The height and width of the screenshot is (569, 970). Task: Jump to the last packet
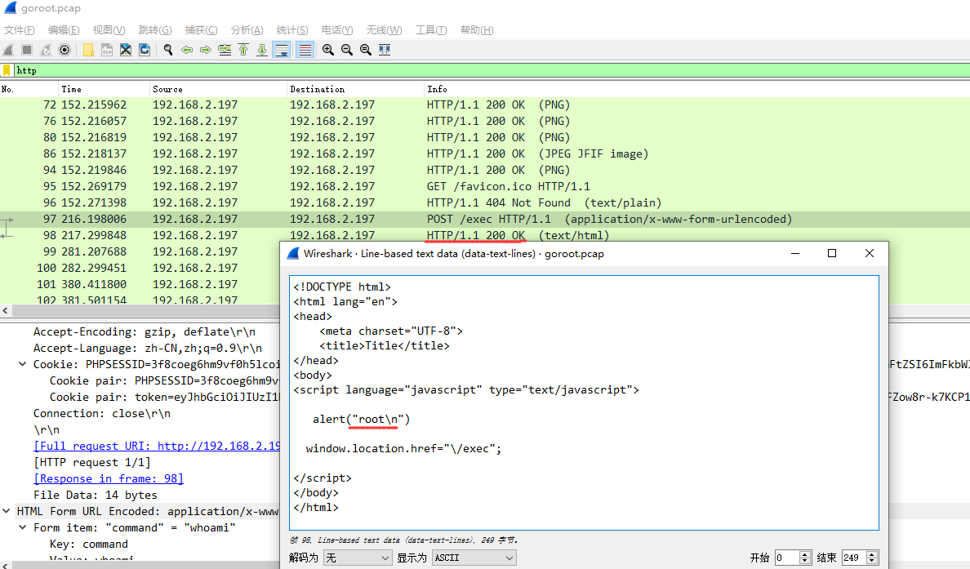262,50
